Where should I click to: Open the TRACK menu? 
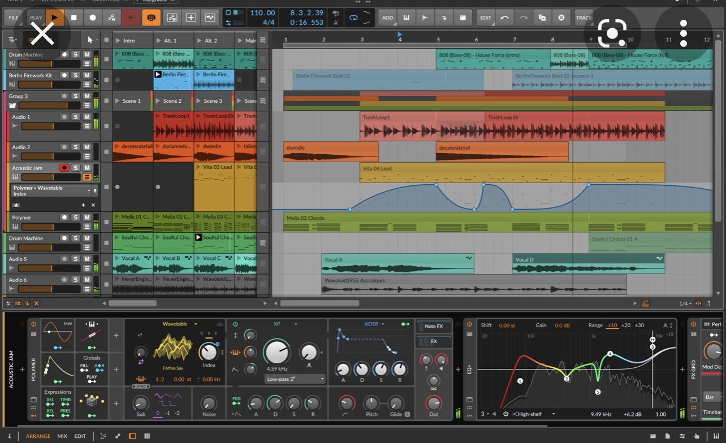click(584, 18)
